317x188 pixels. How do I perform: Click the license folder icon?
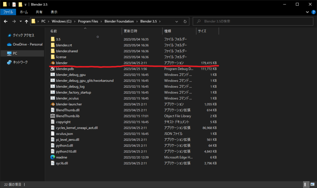(53, 57)
